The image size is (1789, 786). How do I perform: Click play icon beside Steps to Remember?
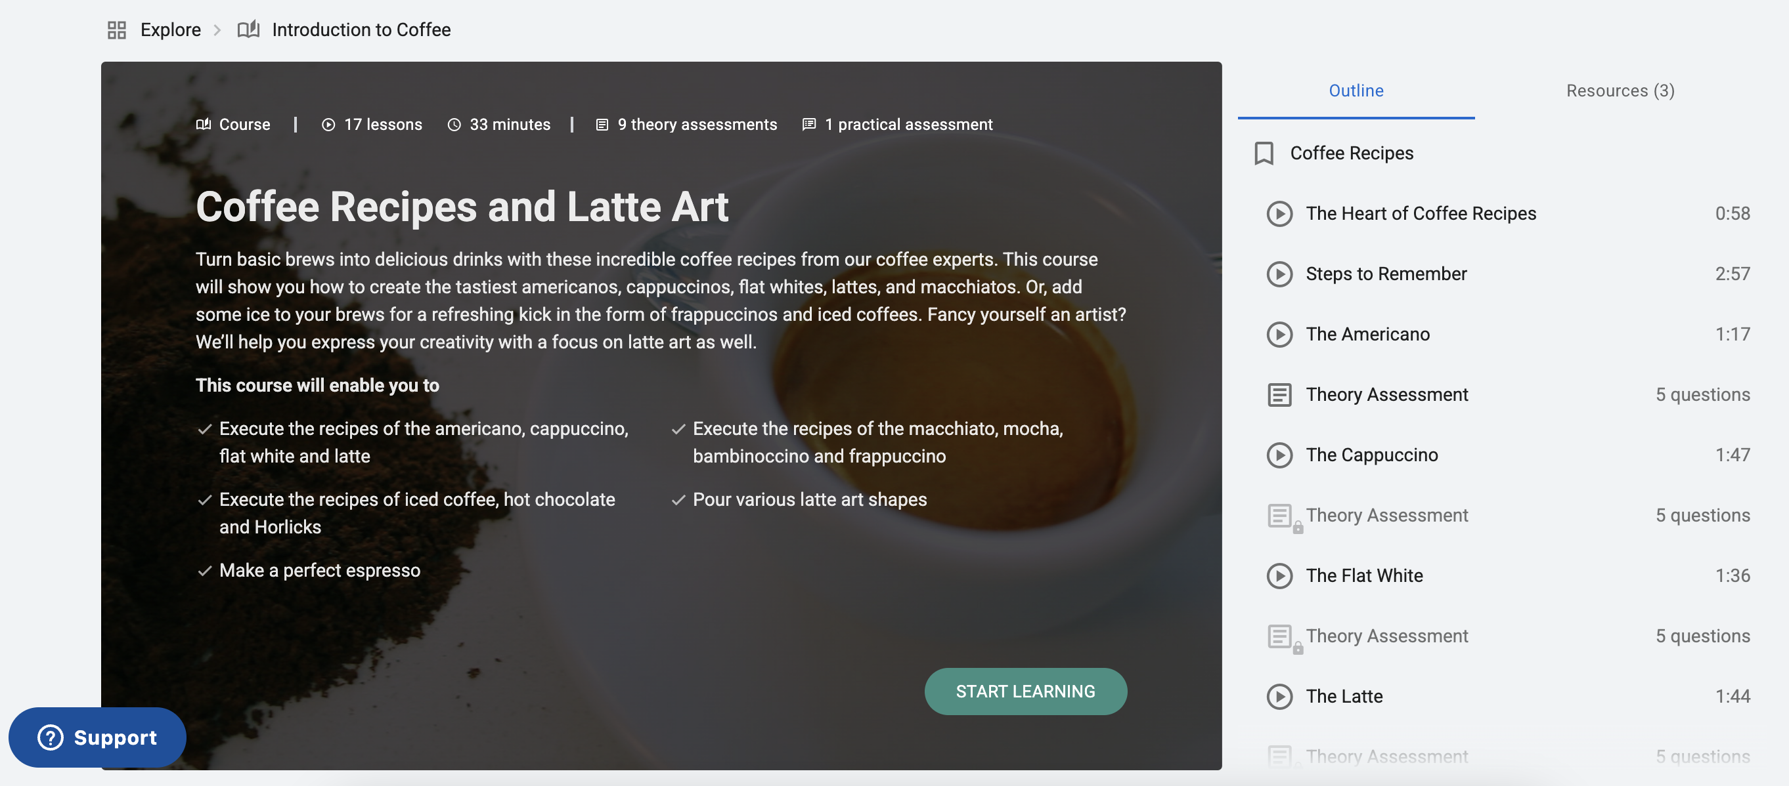pyautogui.click(x=1279, y=274)
